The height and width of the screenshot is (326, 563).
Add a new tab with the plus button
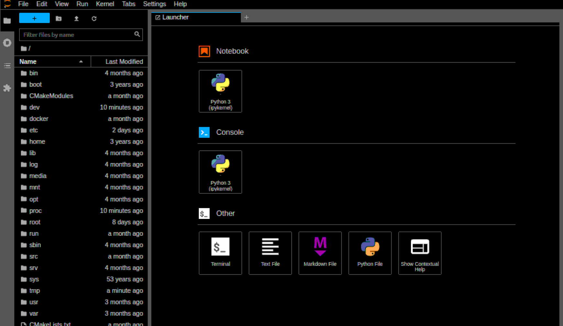point(246,17)
